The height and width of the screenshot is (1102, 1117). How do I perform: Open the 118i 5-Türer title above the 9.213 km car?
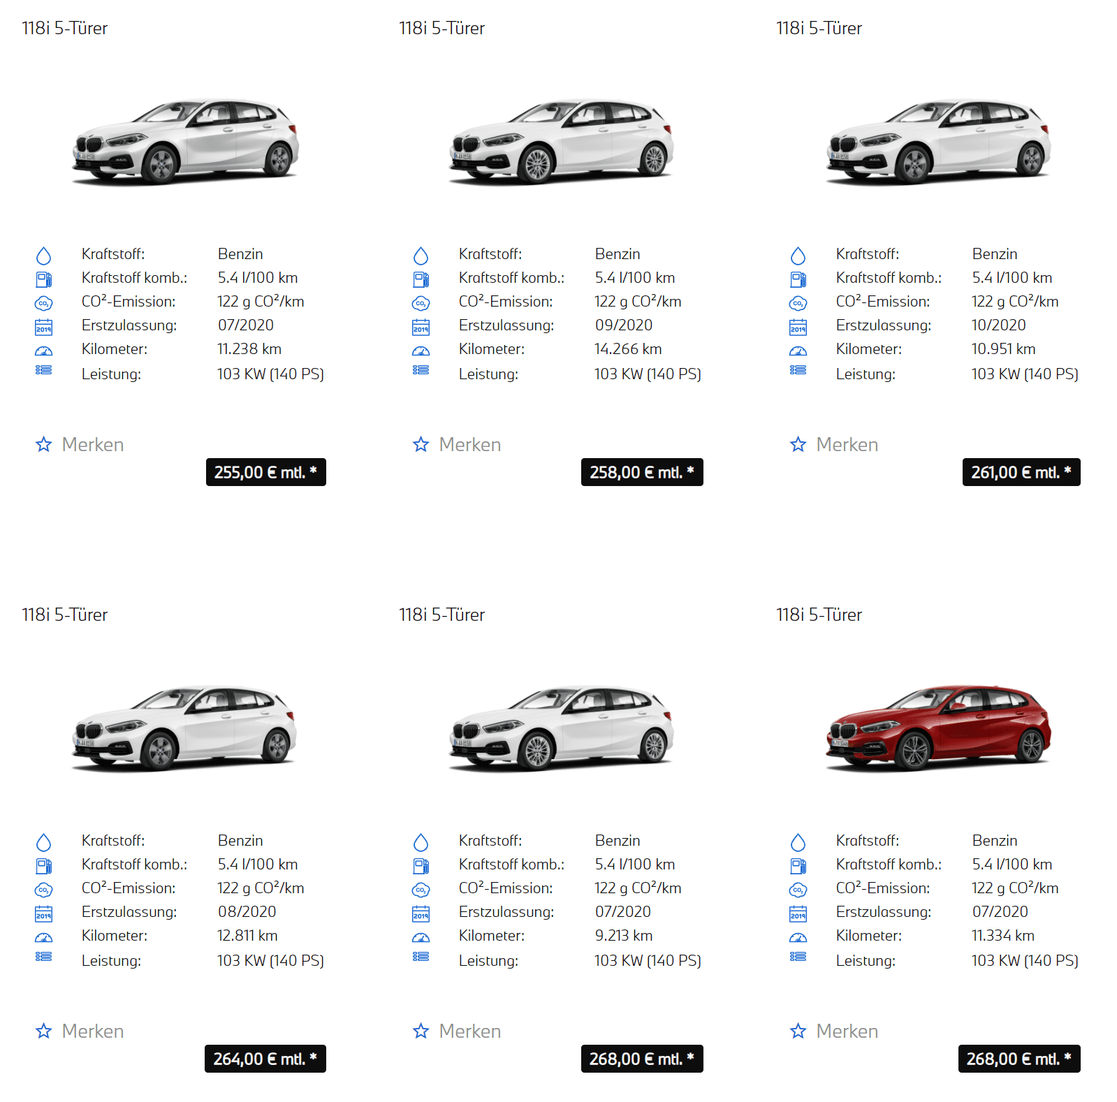pos(442,615)
